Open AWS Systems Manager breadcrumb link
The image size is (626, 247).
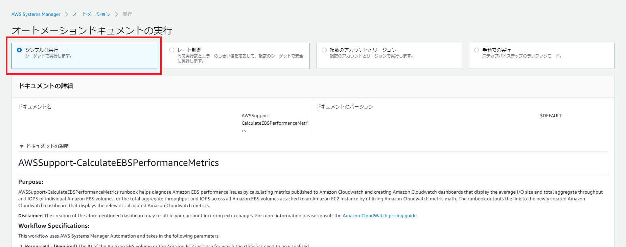pos(36,14)
